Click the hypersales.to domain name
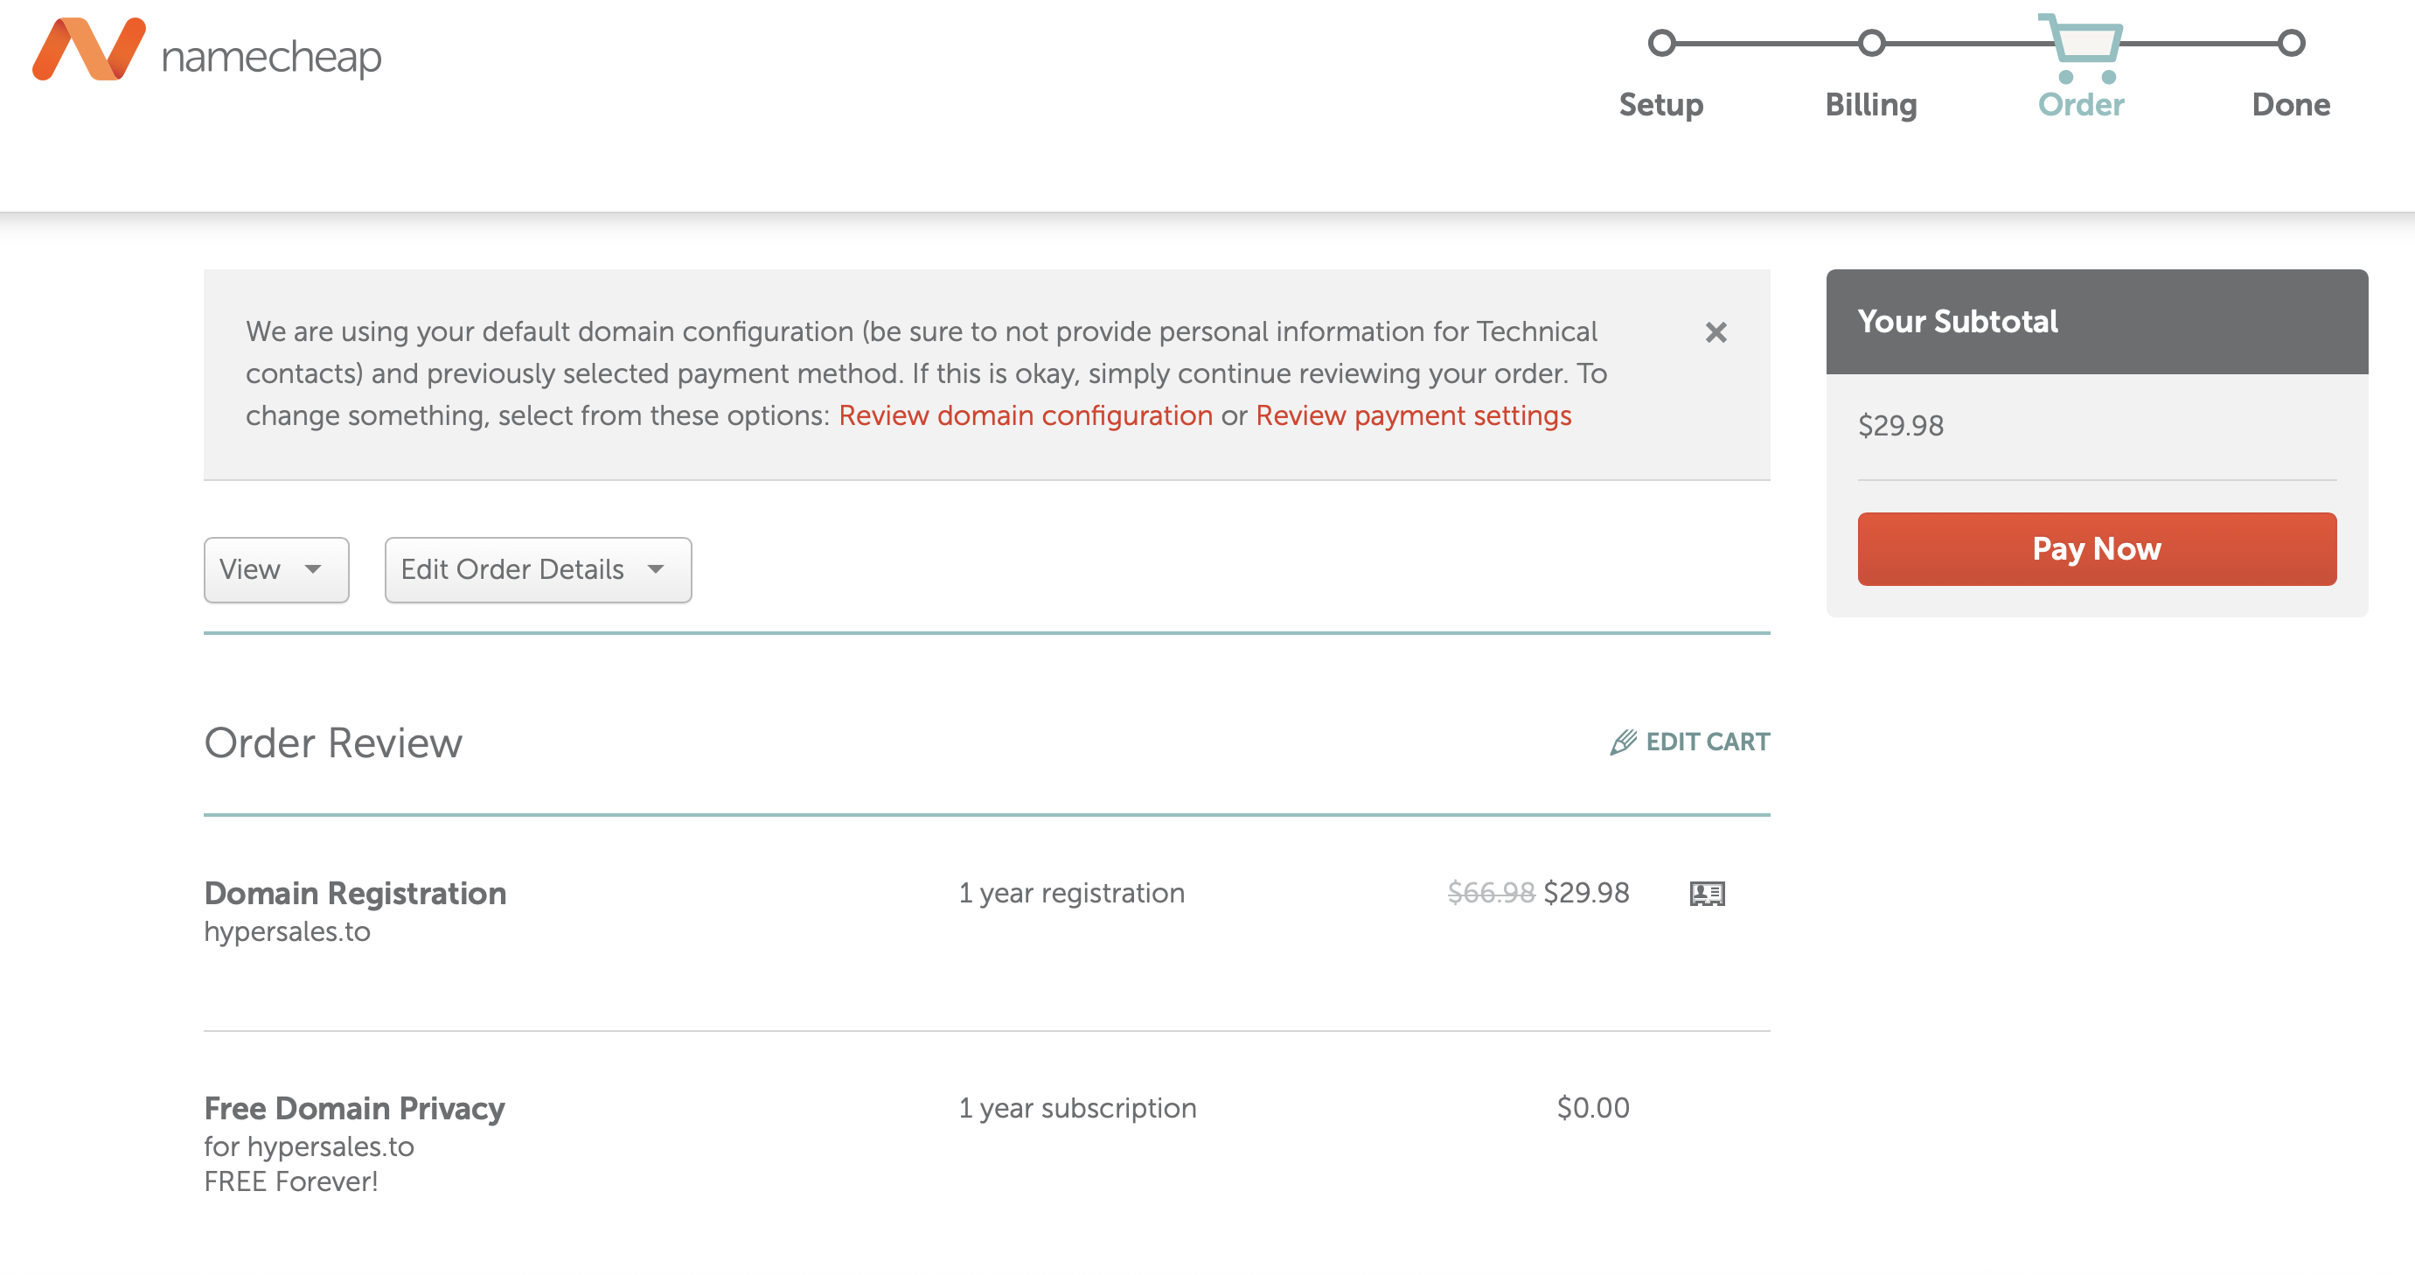 [x=287, y=932]
